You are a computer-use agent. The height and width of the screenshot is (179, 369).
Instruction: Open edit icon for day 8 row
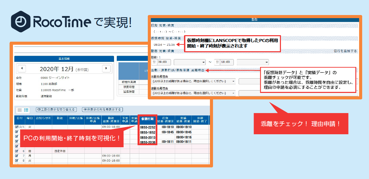16,161
